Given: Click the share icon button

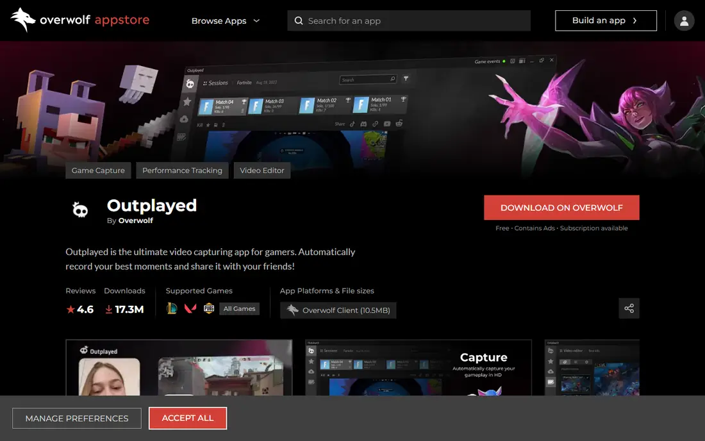Looking at the screenshot, I should click(629, 308).
